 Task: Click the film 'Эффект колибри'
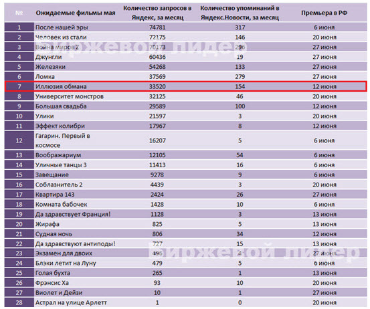pyautogui.click(x=60, y=126)
